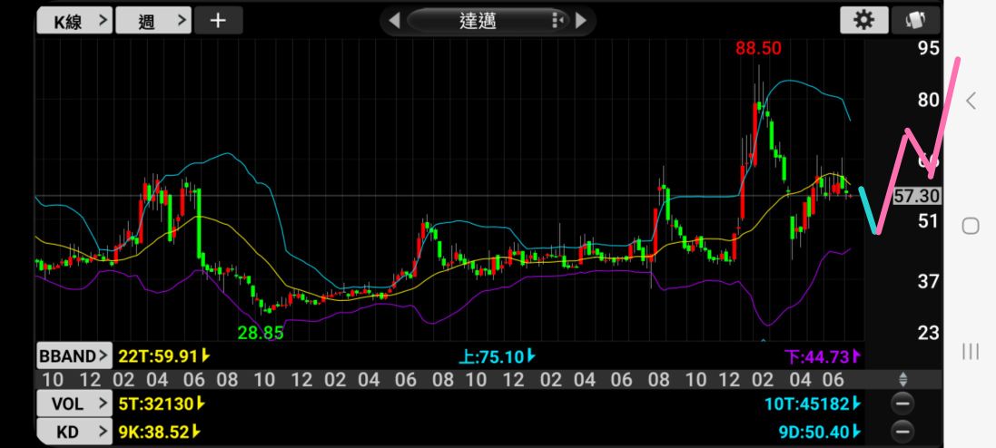Adjust the 下:44.73 lower band parameter
The height and width of the screenshot is (448, 996).
pos(822,357)
